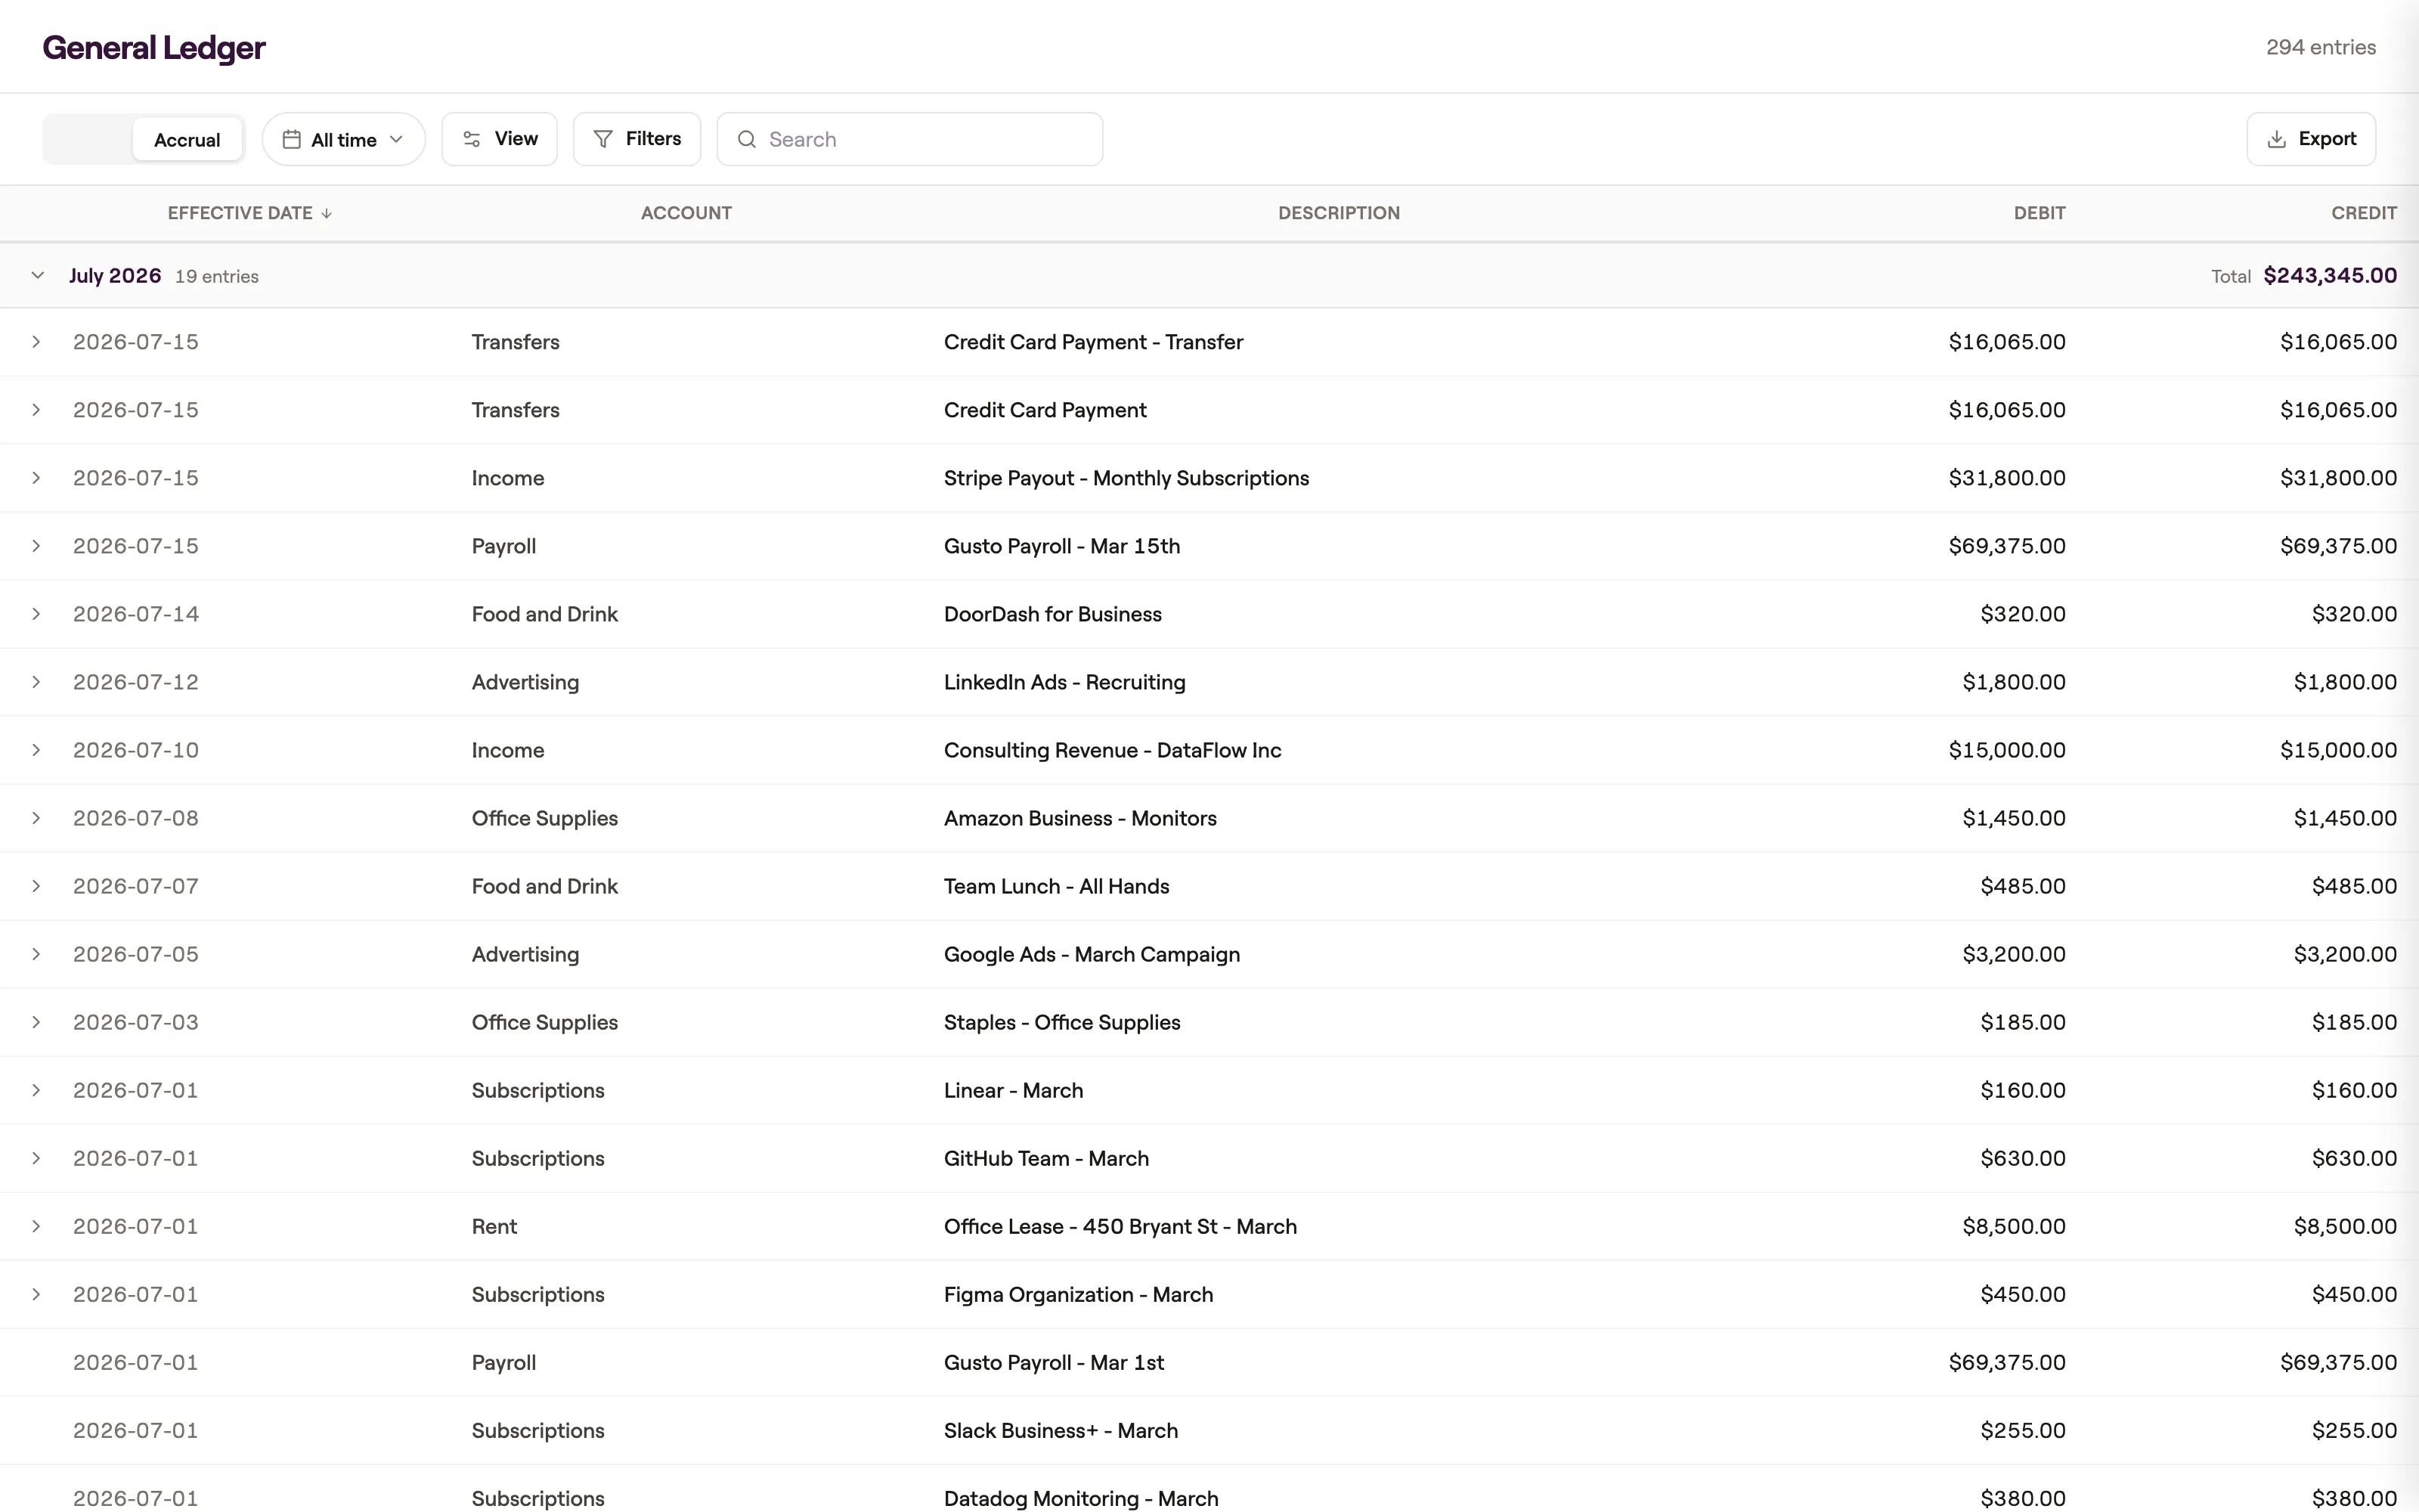Click the 2026-07-14 date cell
The height and width of the screenshot is (1512, 2419).
136,614
